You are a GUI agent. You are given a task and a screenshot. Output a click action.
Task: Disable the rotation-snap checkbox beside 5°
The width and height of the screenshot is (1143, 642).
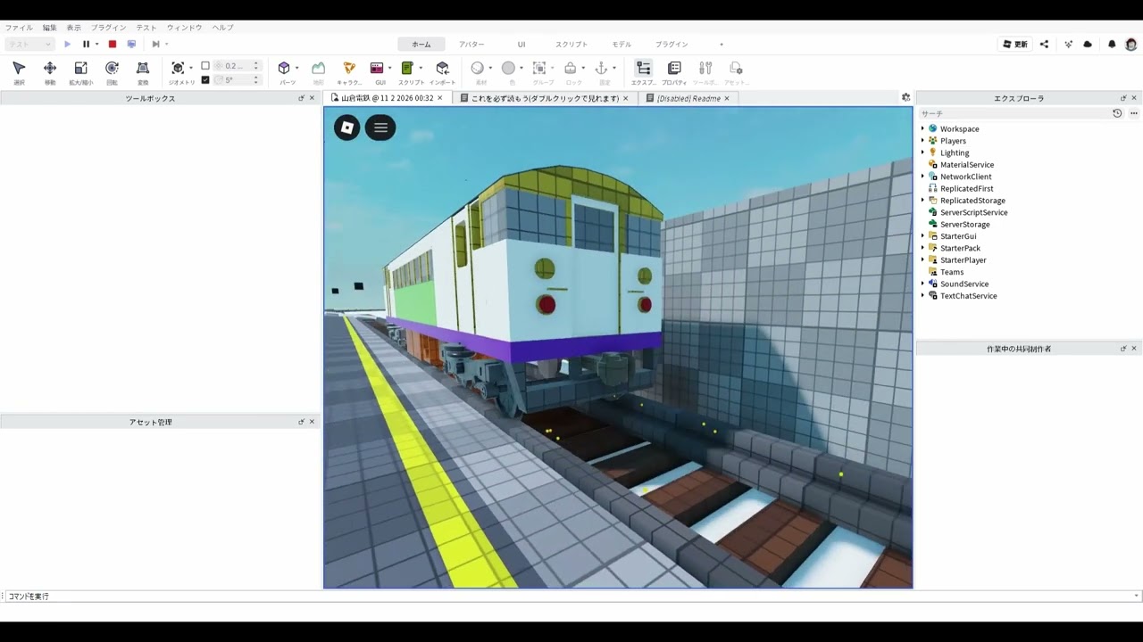click(x=205, y=79)
